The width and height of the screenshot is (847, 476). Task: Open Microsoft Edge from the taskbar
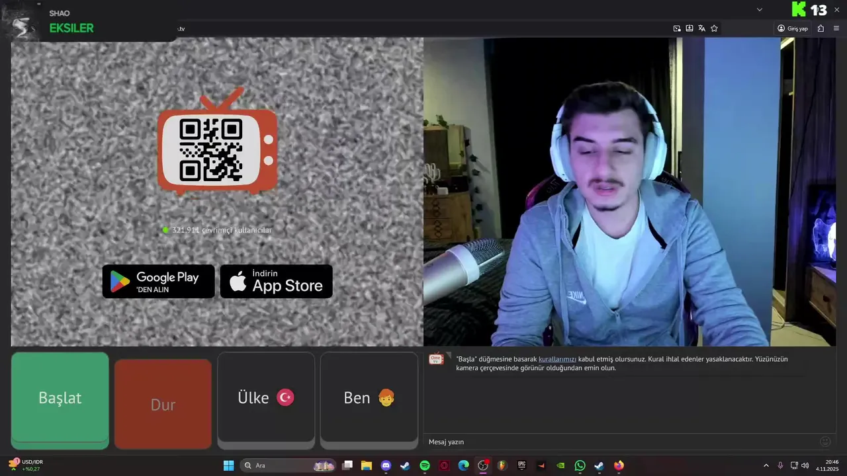click(x=463, y=465)
